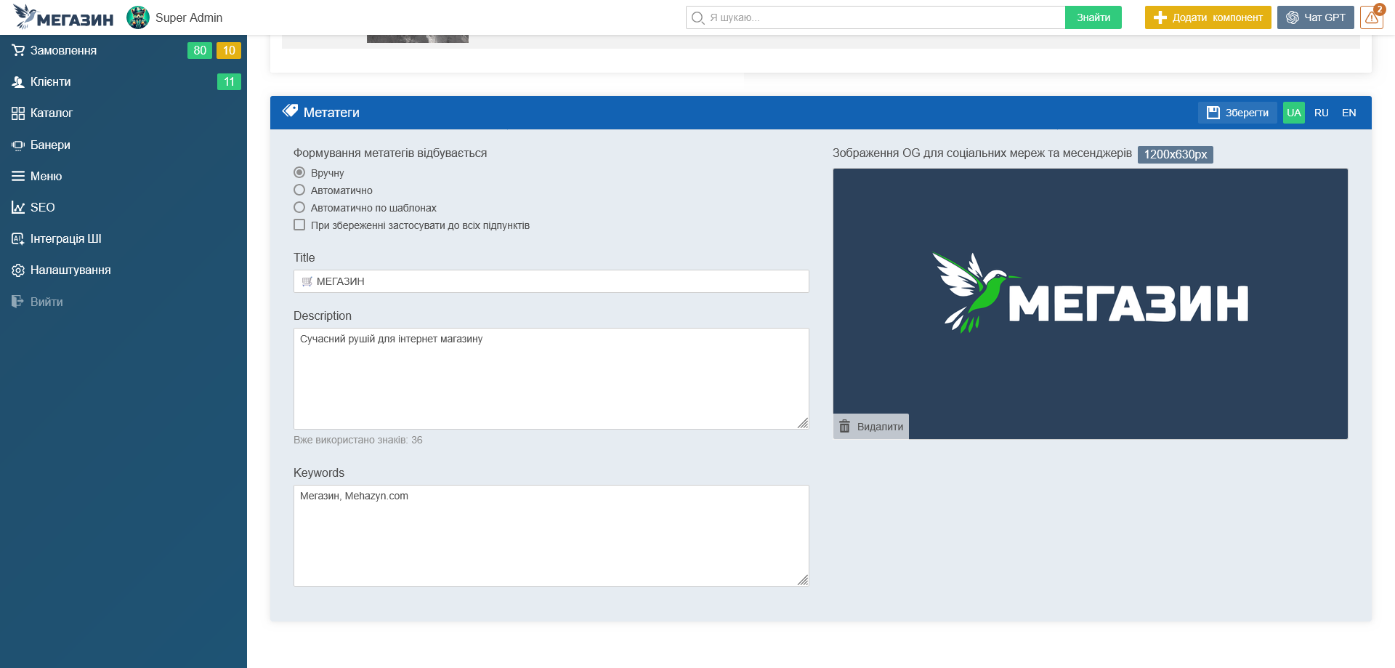Click the Метатеги tag icon
Viewport: 1395px width, 668px height.
coord(290,111)
